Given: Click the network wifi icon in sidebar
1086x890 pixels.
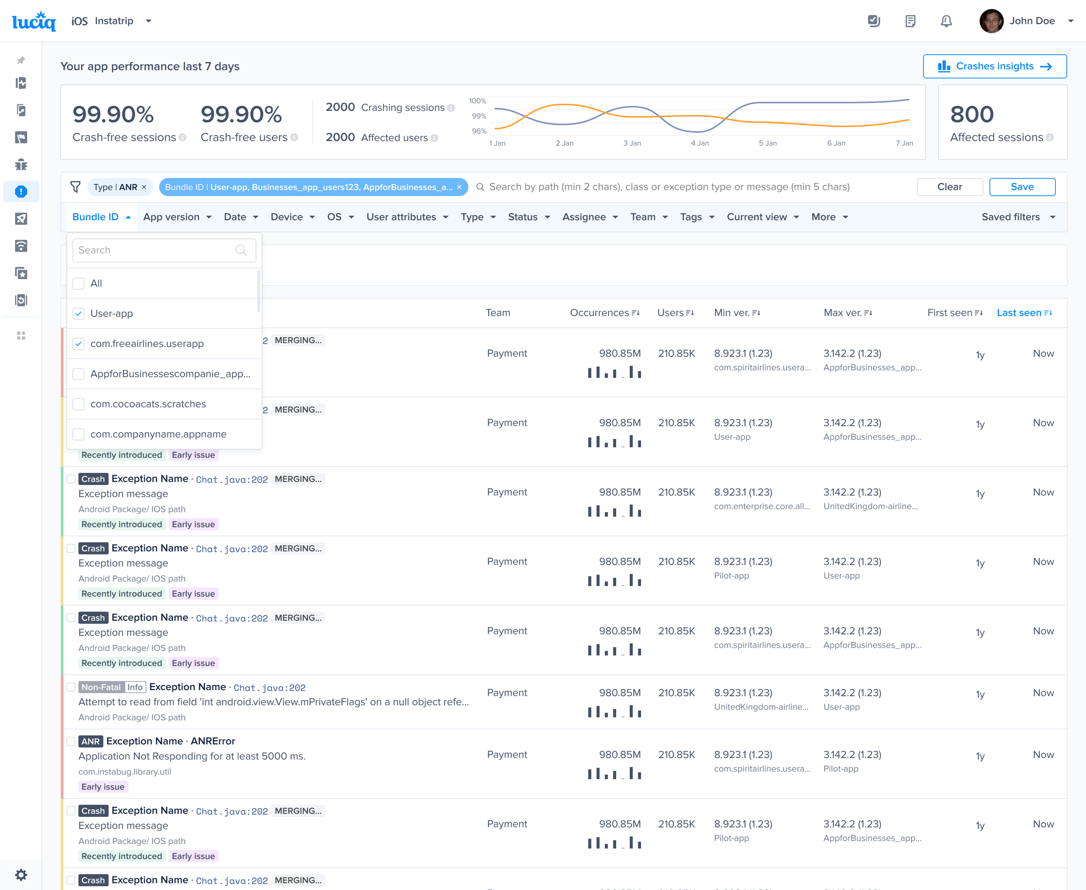Looking at the screenshot, I should tap(21, 246).
